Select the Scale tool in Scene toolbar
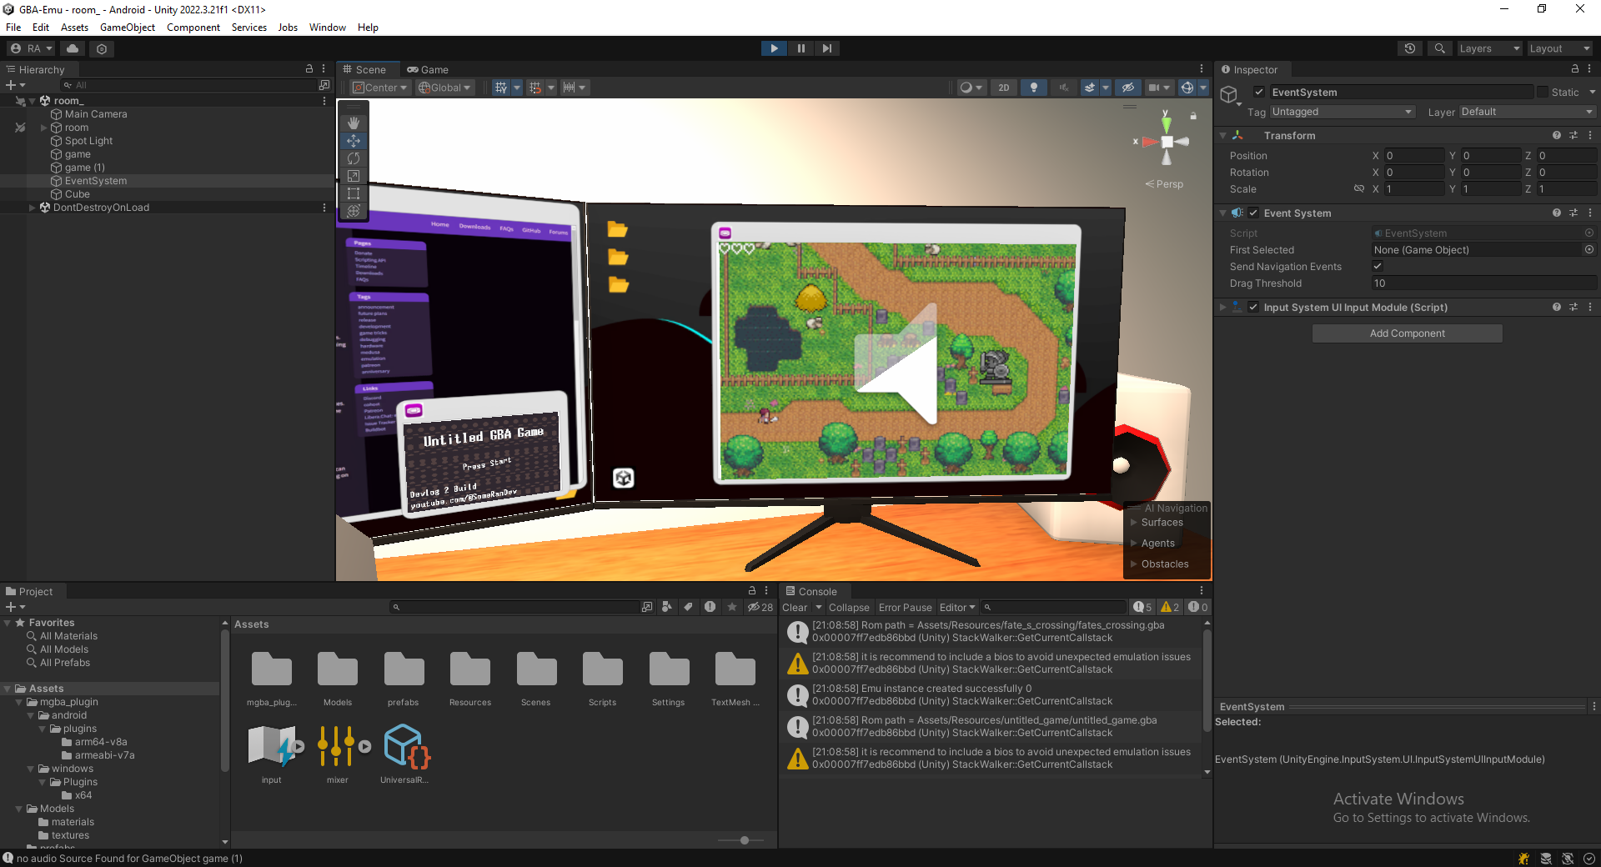1601x867 pixels. [x=354, y=175]
